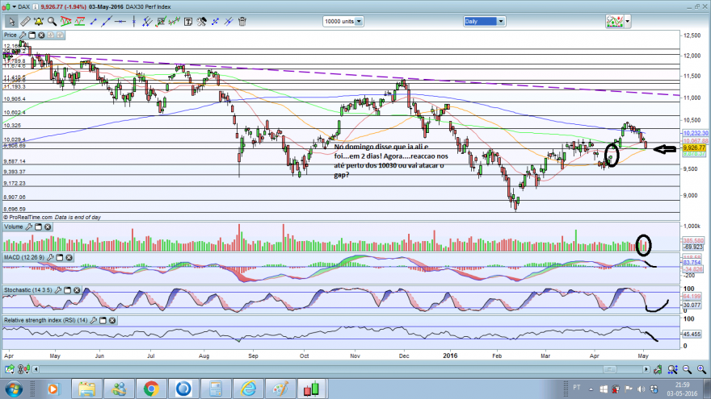Click the Price panel label

coord(10,35)
